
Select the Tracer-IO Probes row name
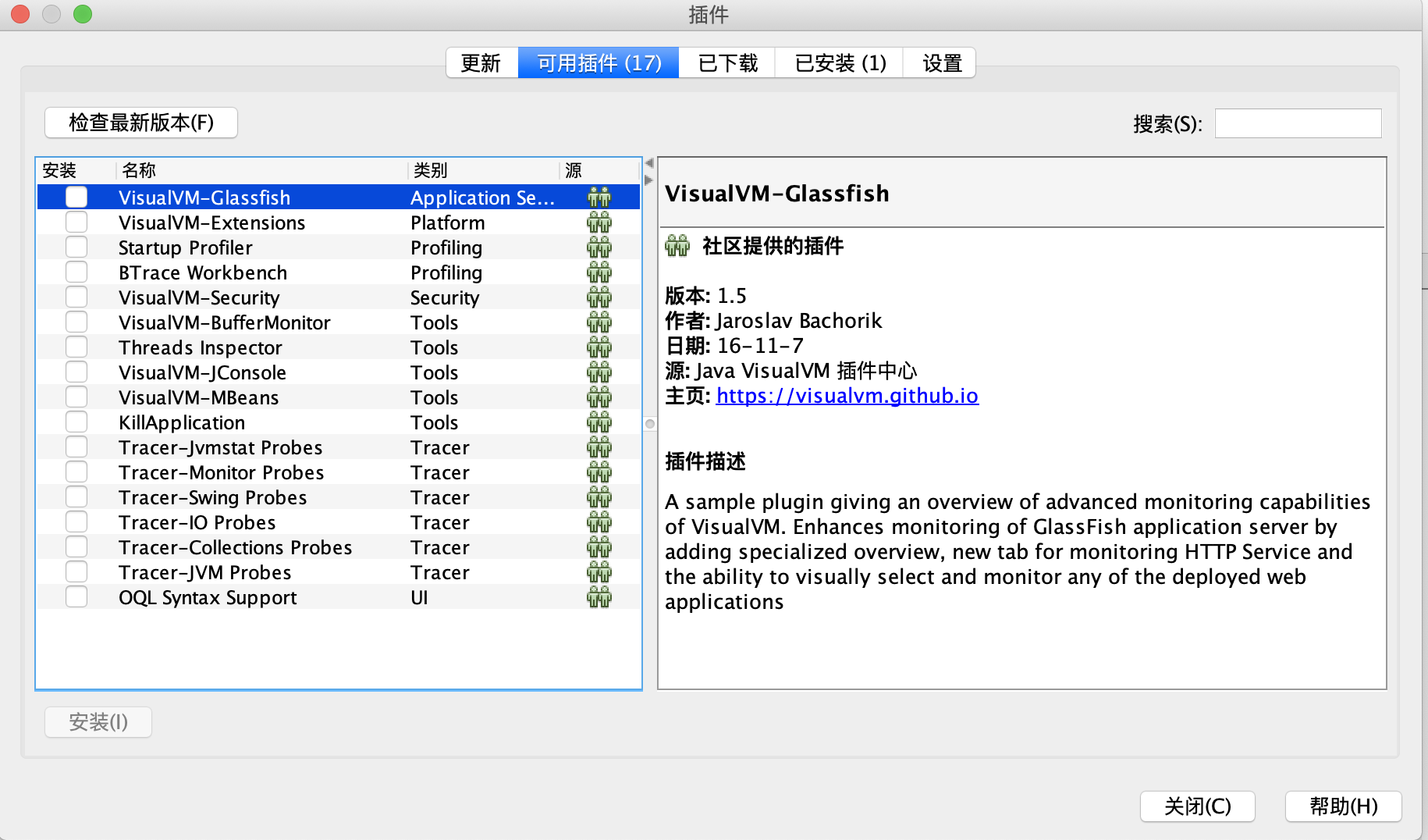click(x=197, y=522)
